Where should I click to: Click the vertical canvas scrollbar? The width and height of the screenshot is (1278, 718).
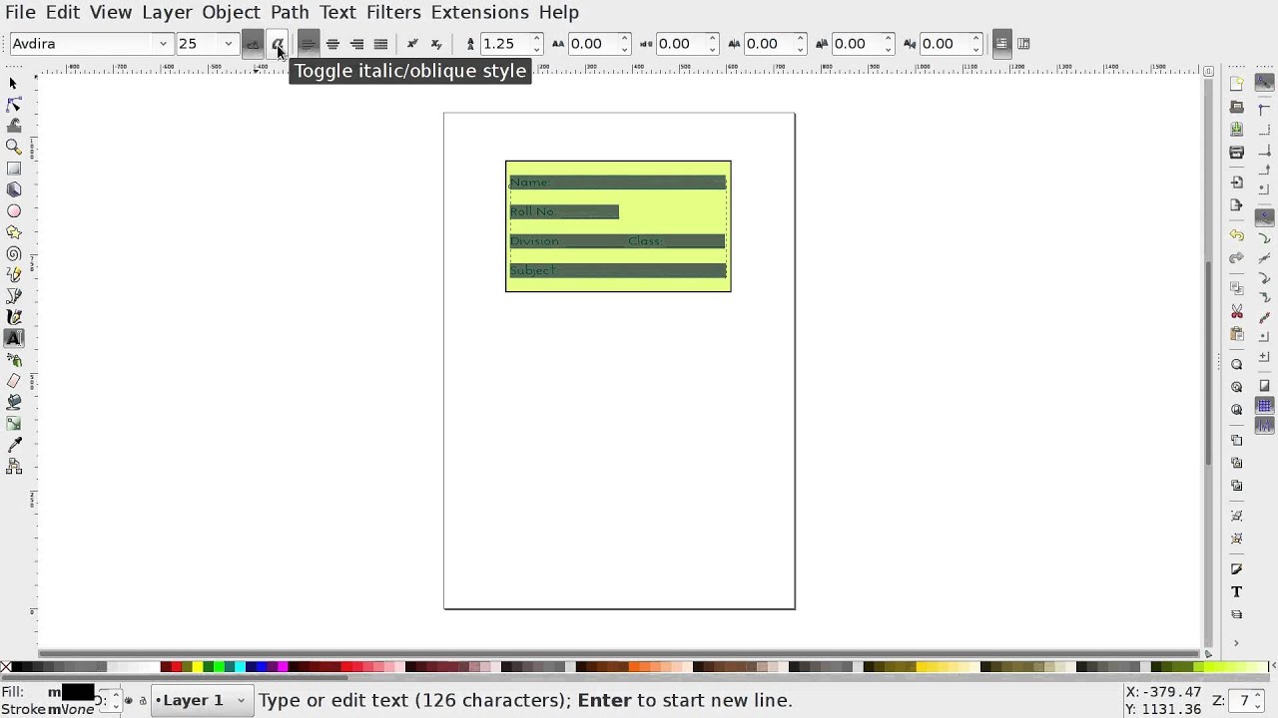click(1209, 364)
